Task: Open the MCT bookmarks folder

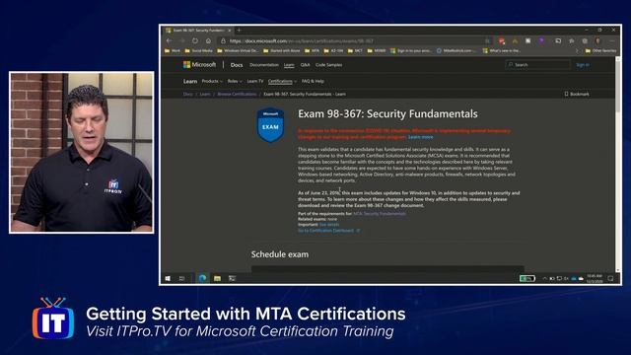Action: click(355, 50)
